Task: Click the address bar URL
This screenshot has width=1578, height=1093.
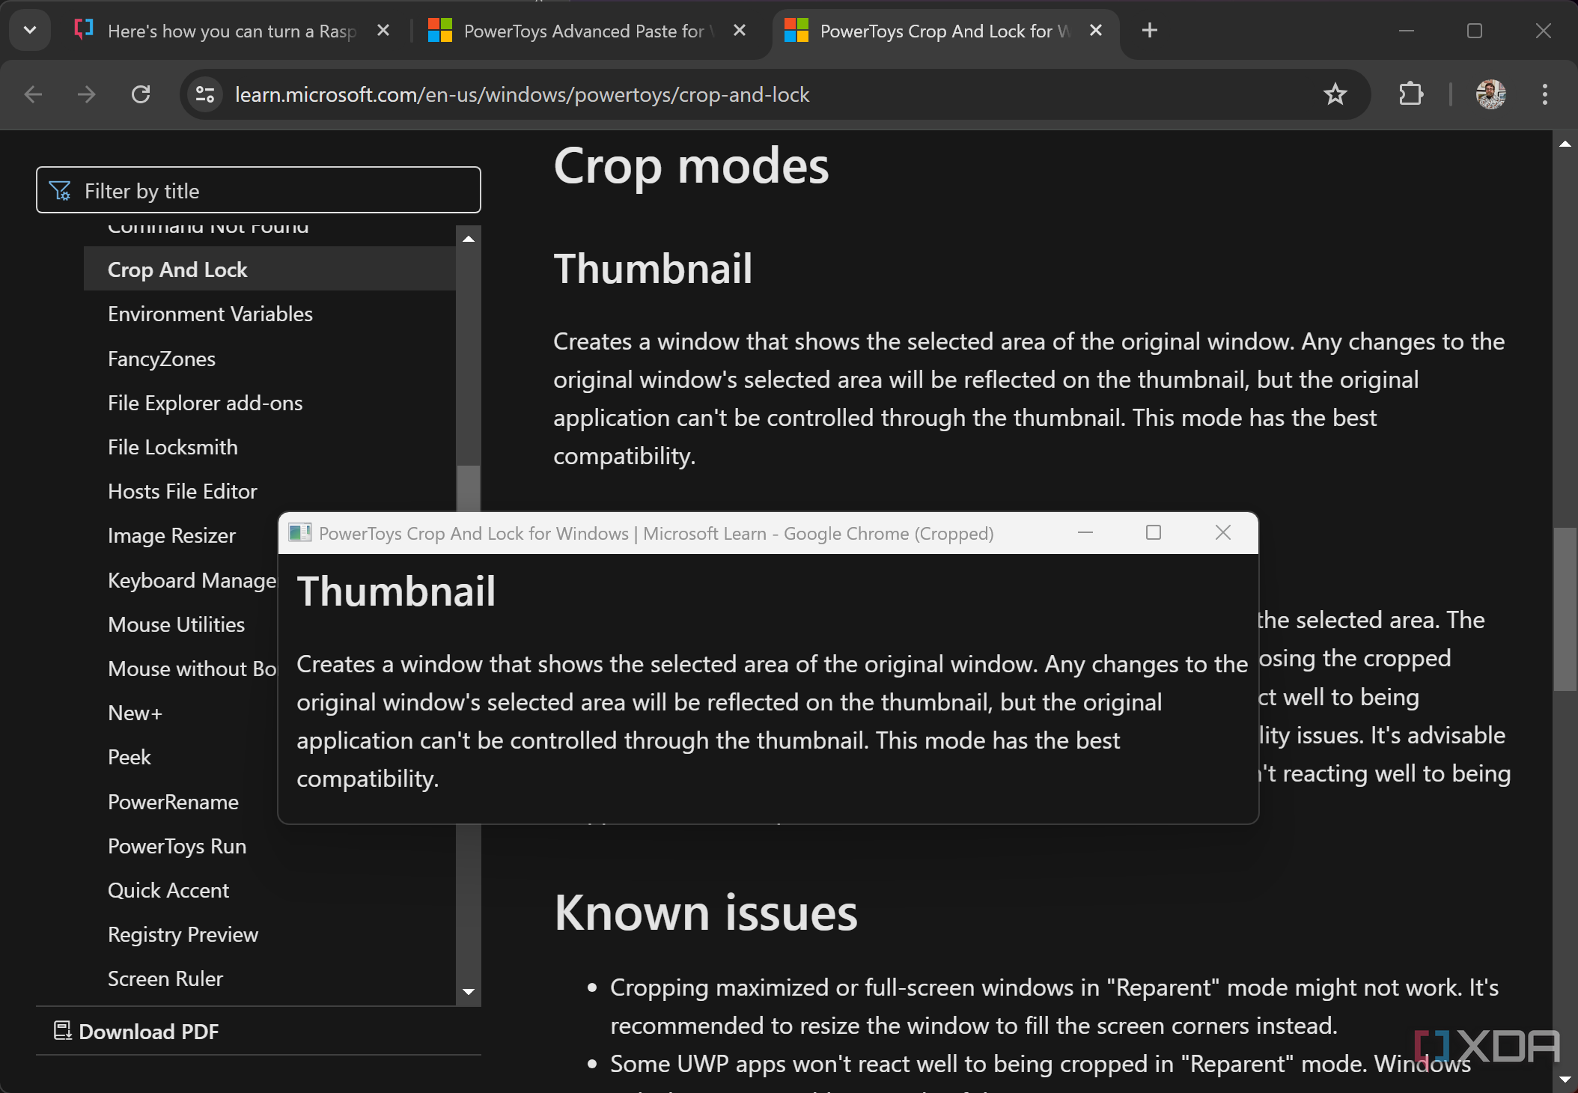Action: point(523,95)
